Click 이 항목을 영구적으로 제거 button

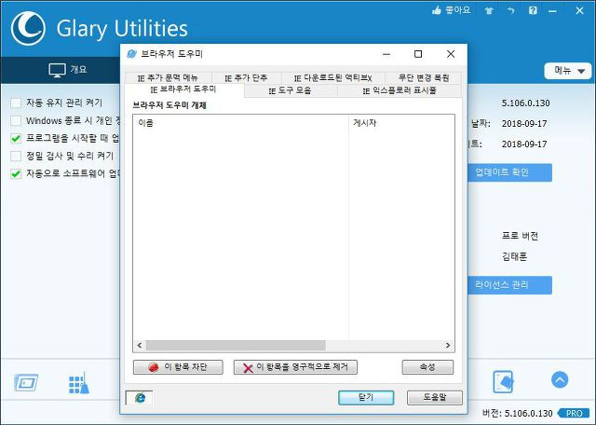click(295, 367)
